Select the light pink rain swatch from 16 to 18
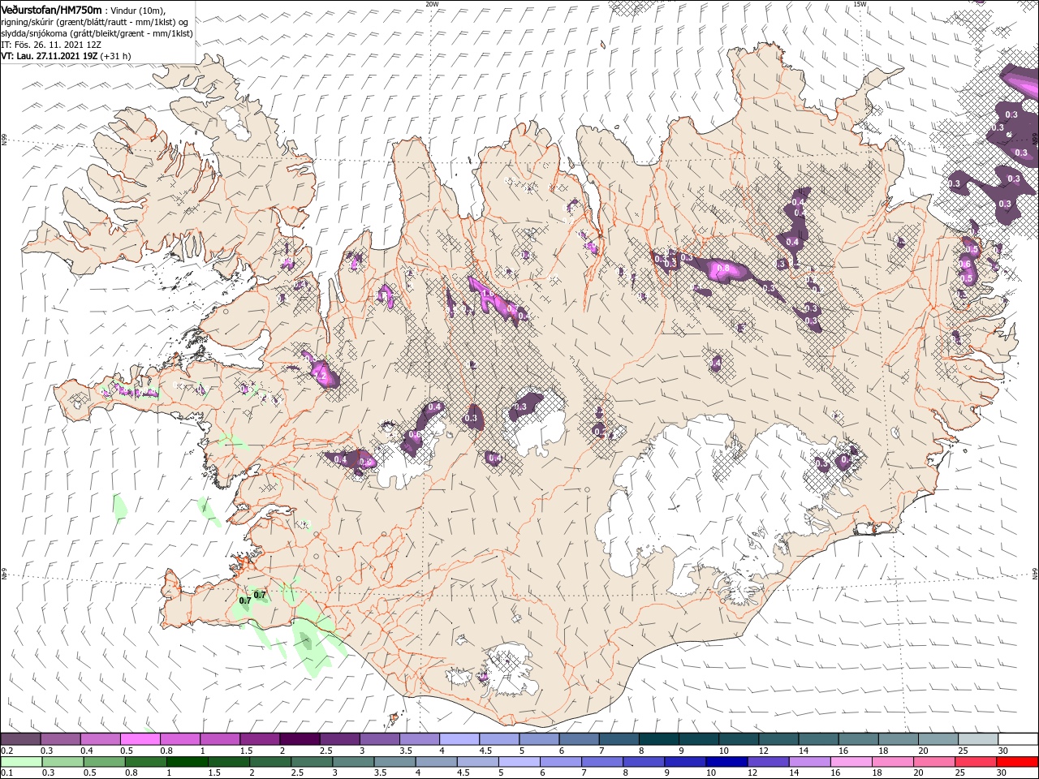The width and height of the screenshot is (1039, 779). [x=851, y=761]
